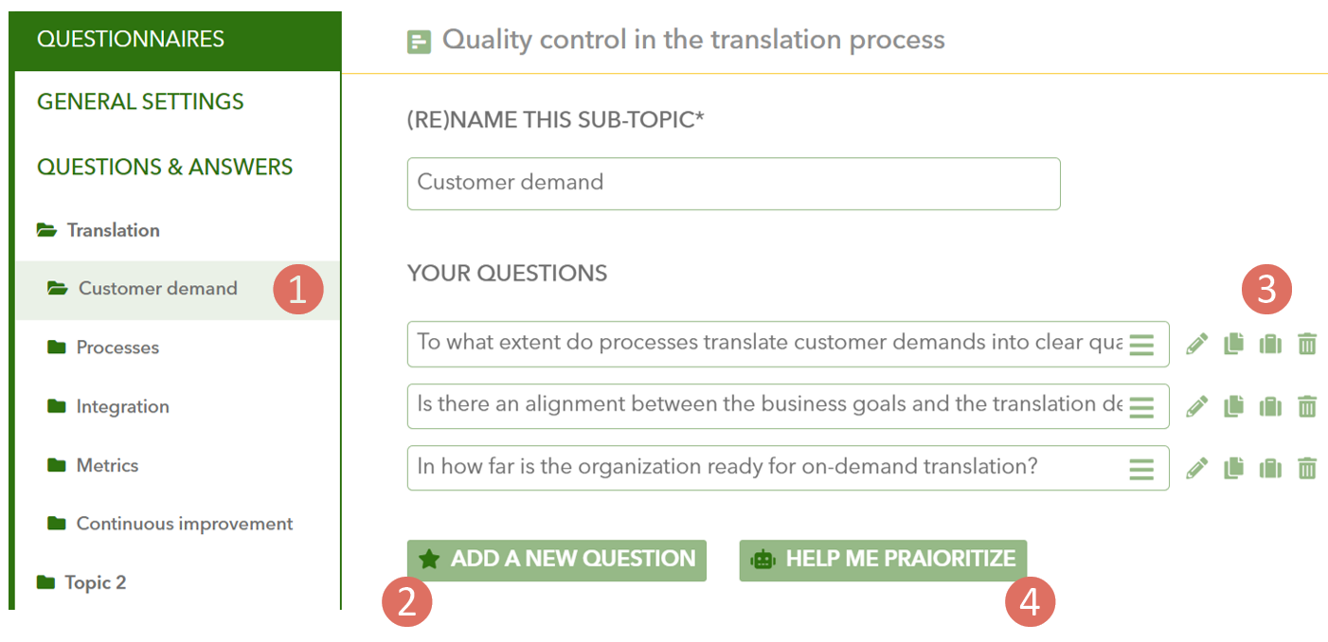Switch to Questions & Answers section
Image resolution: width=1328 pixels, height=642 pixels.
tap(165, 167)
